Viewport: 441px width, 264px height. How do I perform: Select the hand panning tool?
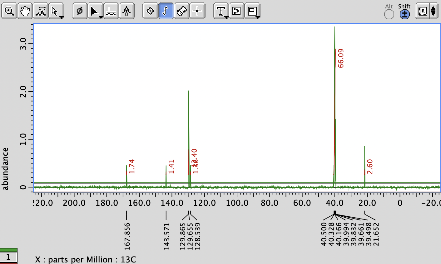click(25, 11)
